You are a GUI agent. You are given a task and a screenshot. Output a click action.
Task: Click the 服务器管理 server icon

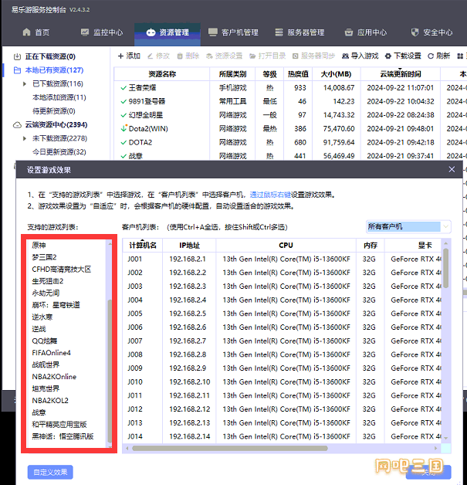coord(279,32)
